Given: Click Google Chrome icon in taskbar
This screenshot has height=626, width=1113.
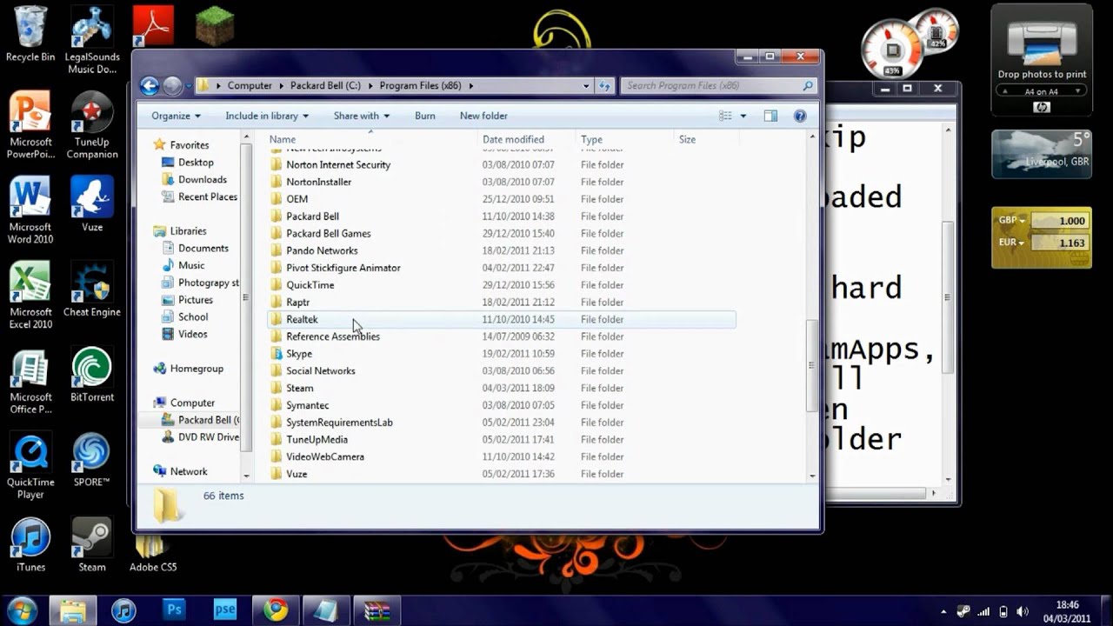Looking at the screenshot, I should point(276,610).
